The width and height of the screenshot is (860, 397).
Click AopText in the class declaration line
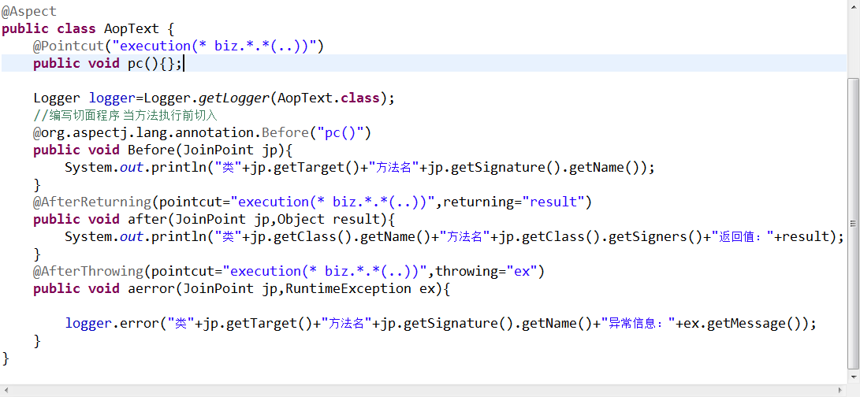point(132,28)
